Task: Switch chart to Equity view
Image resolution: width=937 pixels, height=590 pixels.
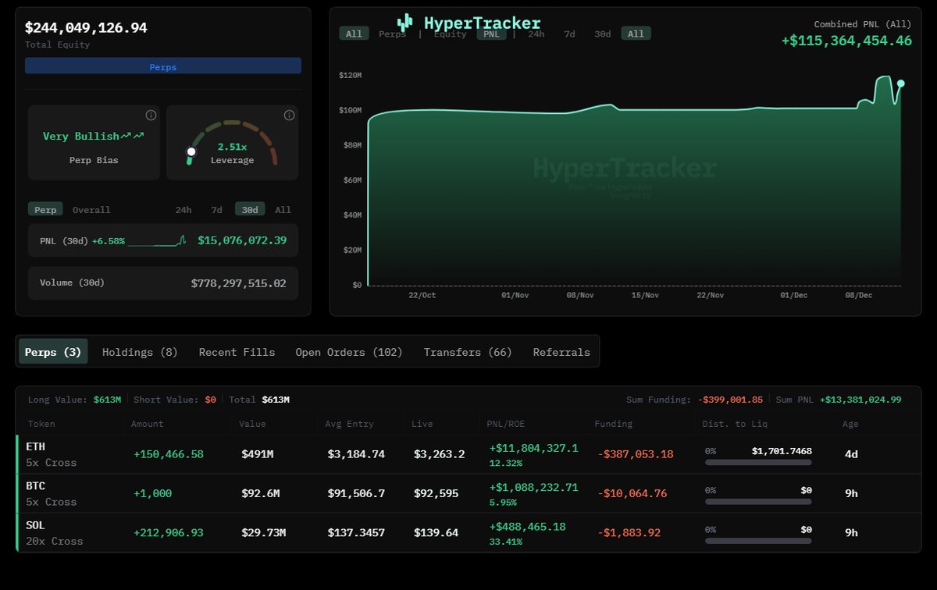Action: click(450, 34)
